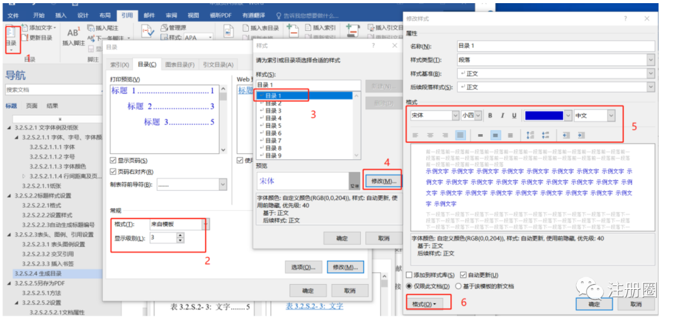The width and height of the screenshot is (680, 320).
Task: Click the 插入题注 icon in the ribbon
Action: pos(229,32)
